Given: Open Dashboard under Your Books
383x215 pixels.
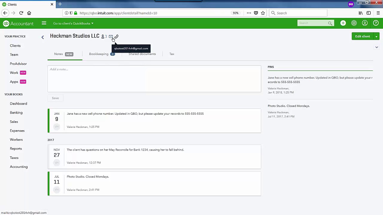Looking at the screenshot, I should click(x=19, y=104).
